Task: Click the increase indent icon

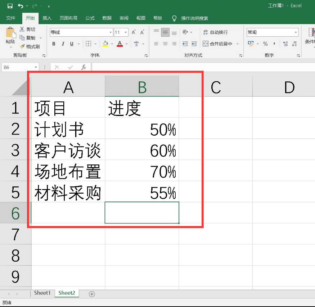Action: 194,44
